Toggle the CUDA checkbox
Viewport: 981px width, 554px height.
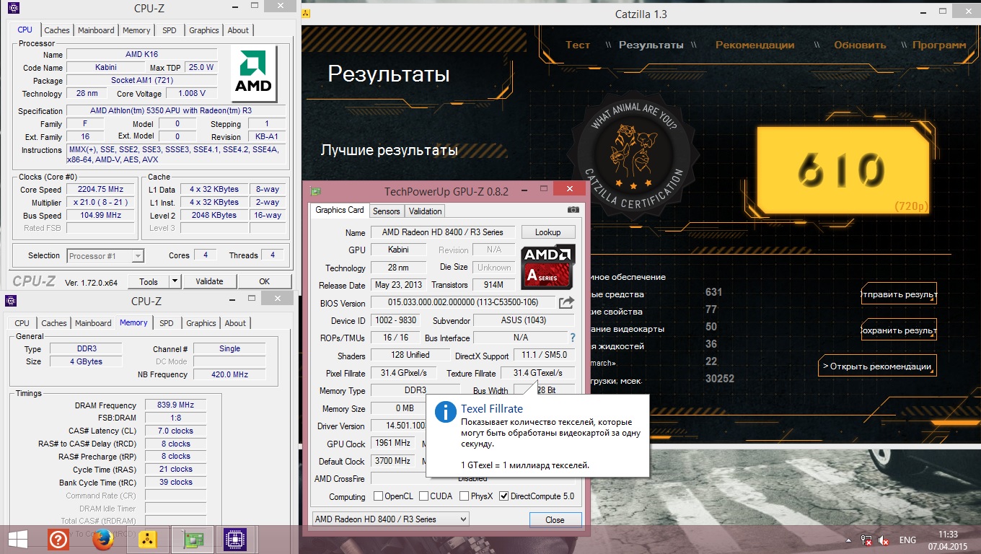[x=423, y=496]
